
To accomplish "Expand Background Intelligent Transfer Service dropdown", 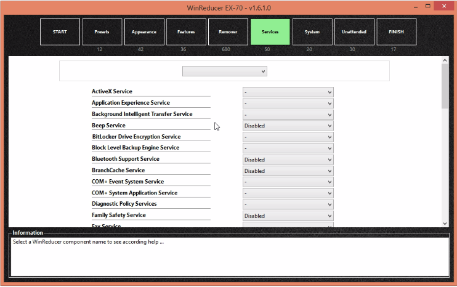I will coord(288,115).
